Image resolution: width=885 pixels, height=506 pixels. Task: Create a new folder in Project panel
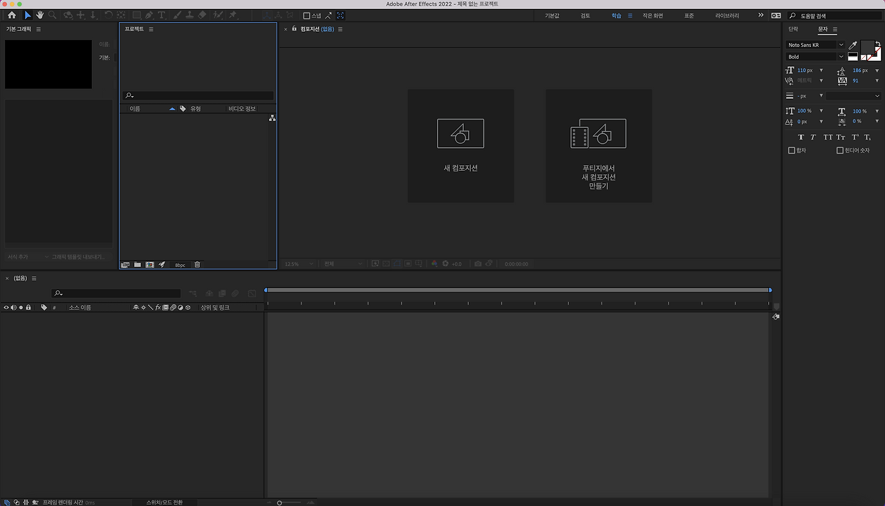pos(138,265)
